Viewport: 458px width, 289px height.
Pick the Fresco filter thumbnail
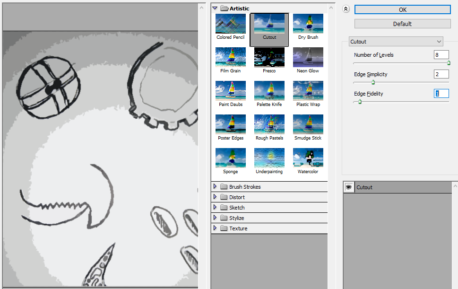(269, 57)
